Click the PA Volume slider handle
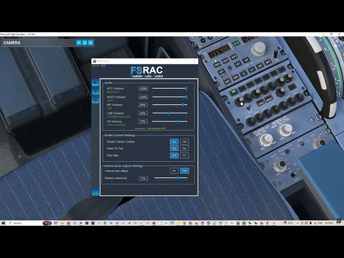 point(178,121)
